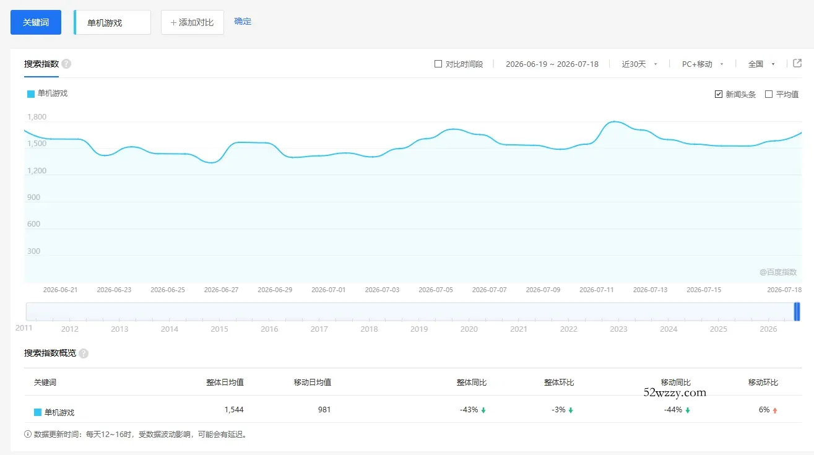
Task: Click the 整体日均值 column header
Action: (225, 383)
